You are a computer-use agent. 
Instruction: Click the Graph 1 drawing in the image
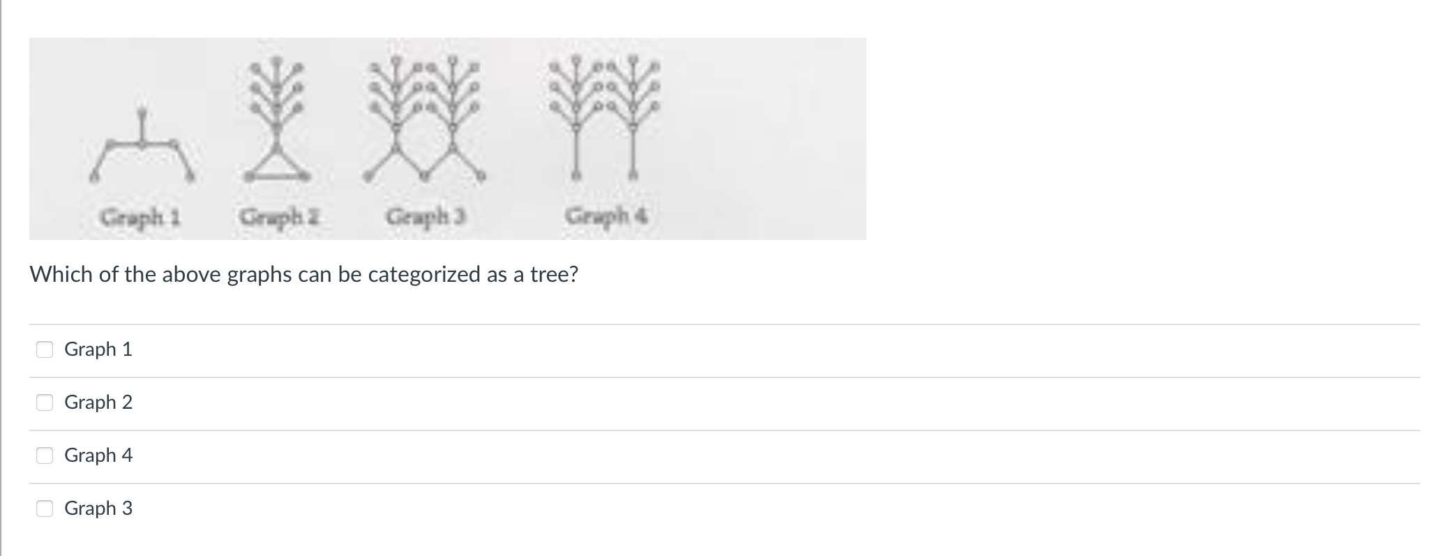pos(142,140)
